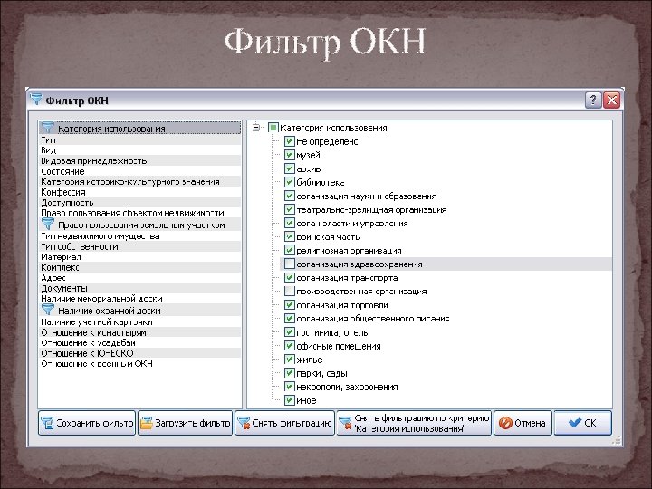This screenshot has height=489, width=652.
Task: Click the help question mark button
Action: tap(593, 100)
